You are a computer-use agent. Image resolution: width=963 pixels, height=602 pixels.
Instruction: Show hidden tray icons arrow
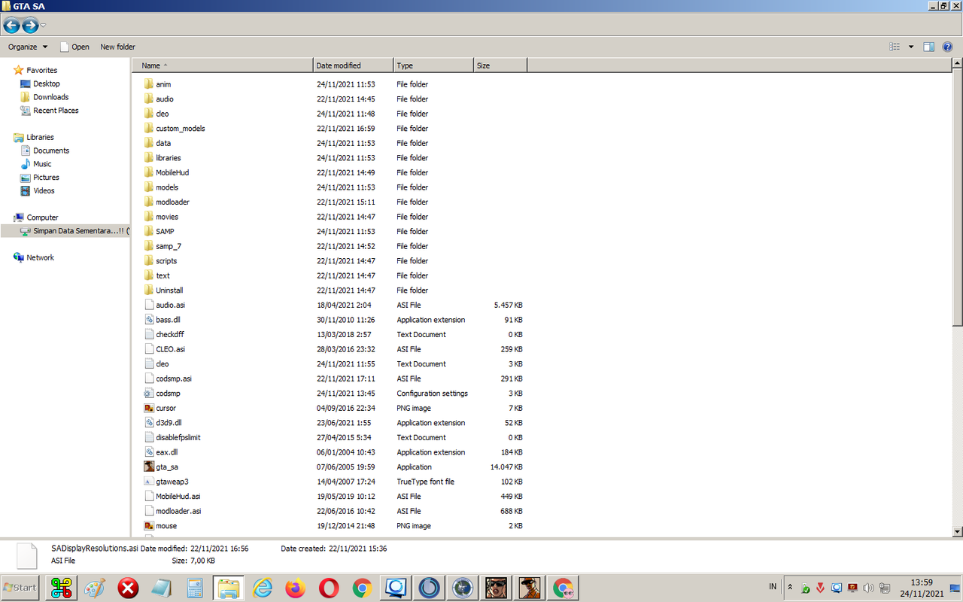pos(790,587)
